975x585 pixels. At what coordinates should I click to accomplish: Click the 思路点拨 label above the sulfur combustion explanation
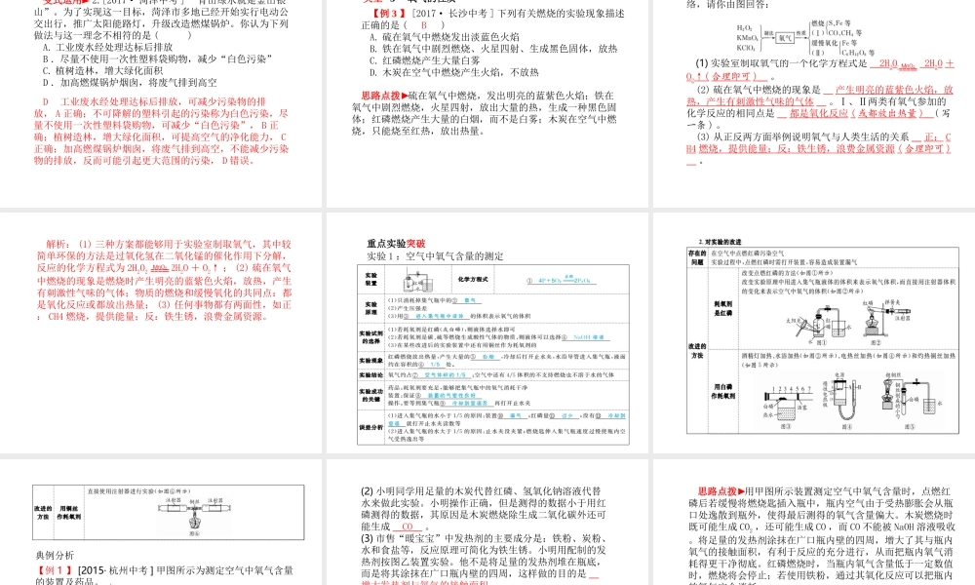(384, 96)
